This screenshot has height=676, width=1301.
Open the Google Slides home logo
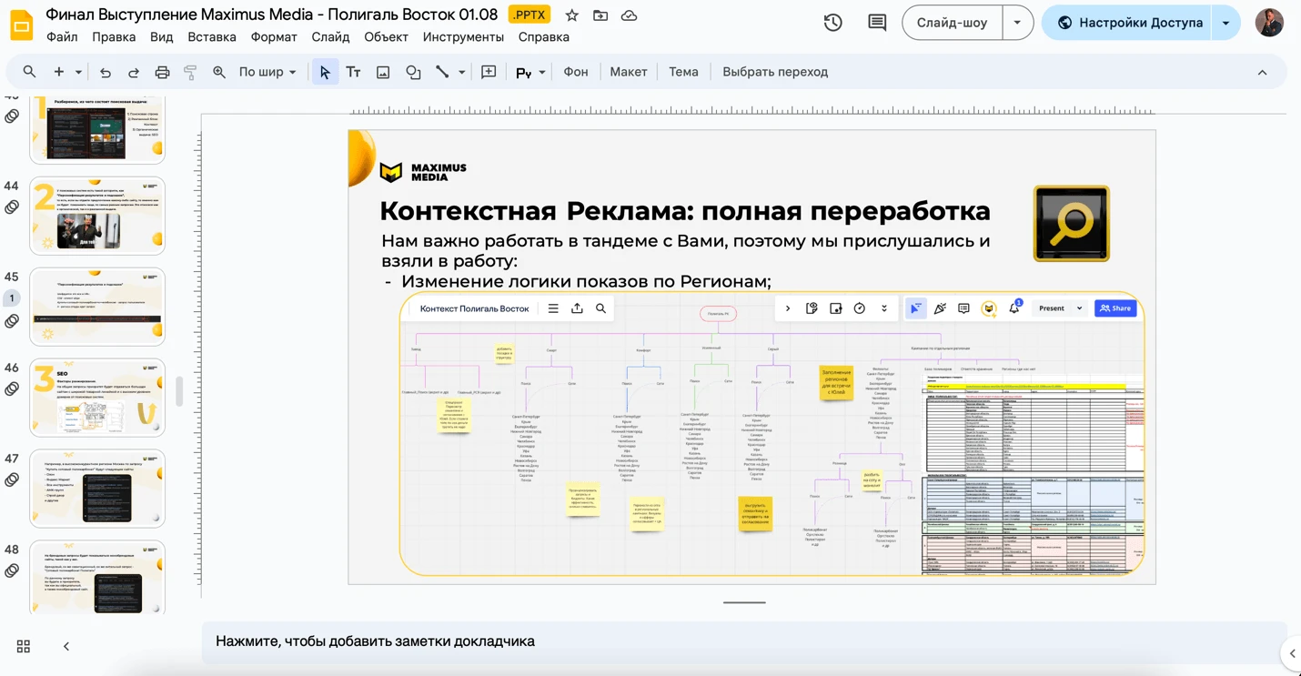21,25
